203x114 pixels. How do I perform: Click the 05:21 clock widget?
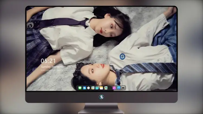click(x=48, y=61)
